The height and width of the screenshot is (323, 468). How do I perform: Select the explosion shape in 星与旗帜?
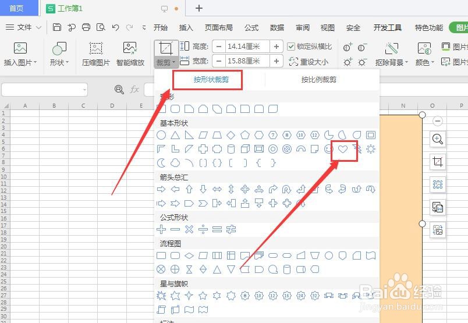click(x=161, y=296)
